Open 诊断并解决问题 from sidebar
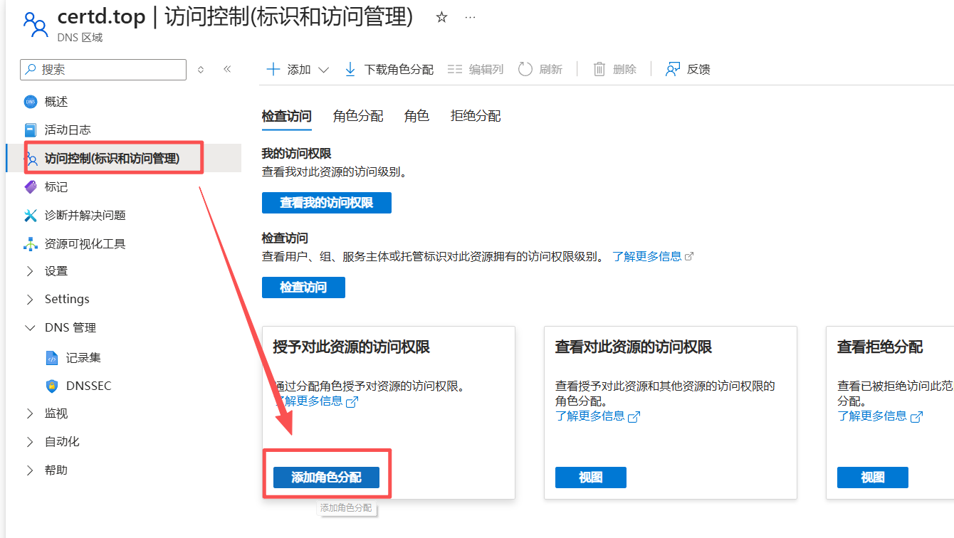 [85, 215]
